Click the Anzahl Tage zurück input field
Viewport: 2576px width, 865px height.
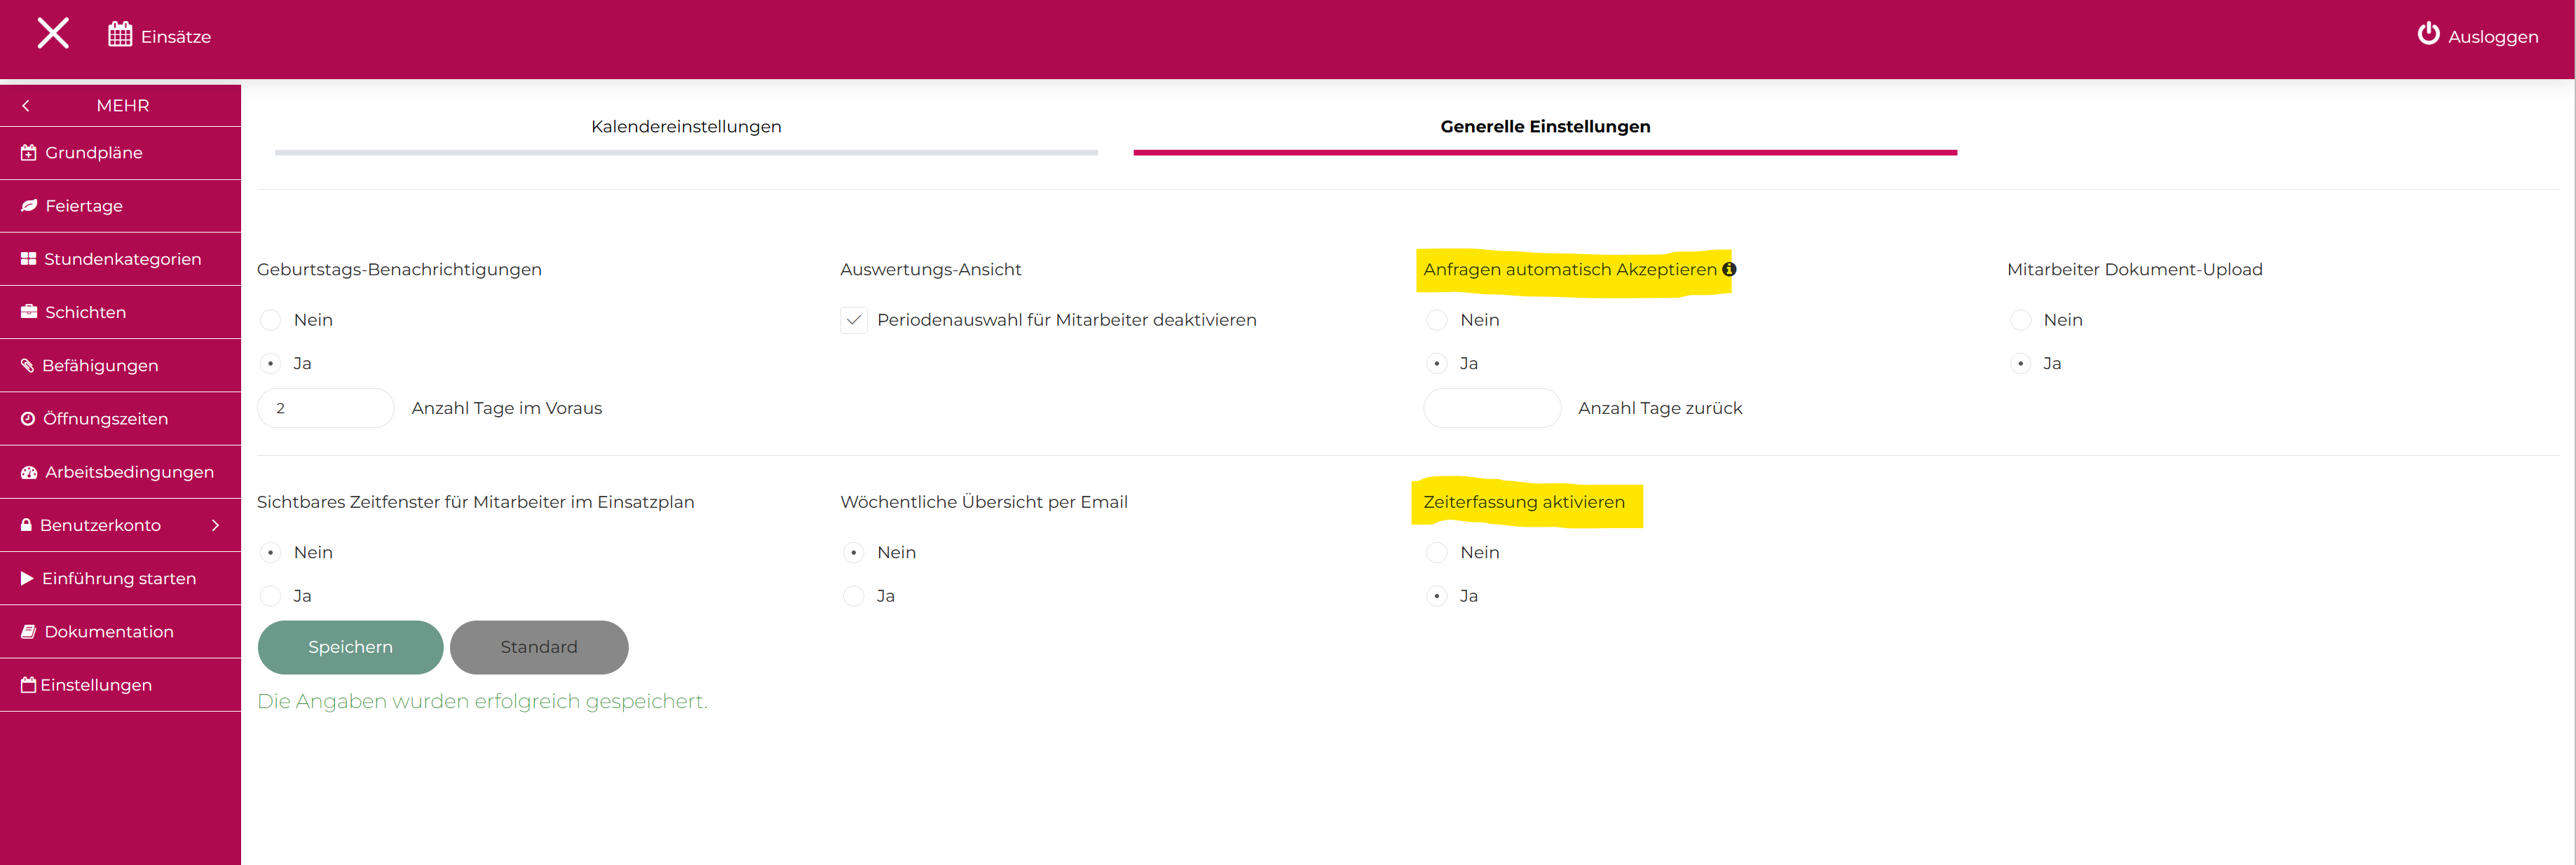[1491, 408]
